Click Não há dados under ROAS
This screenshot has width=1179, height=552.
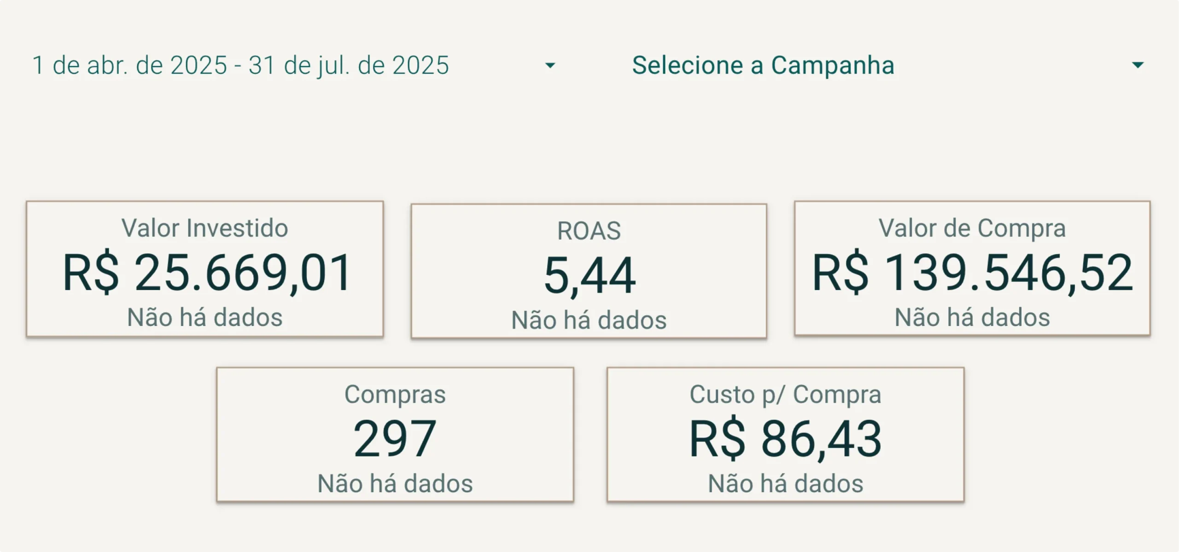[589, 320]
